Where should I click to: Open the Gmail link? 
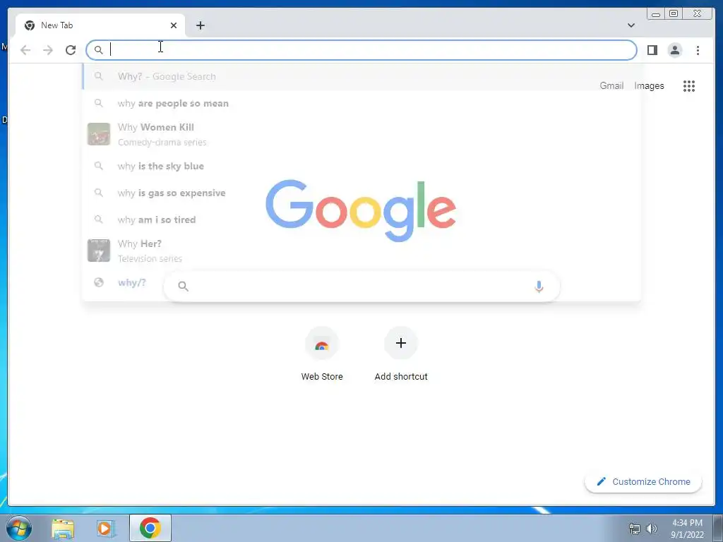tap(611, 85)
